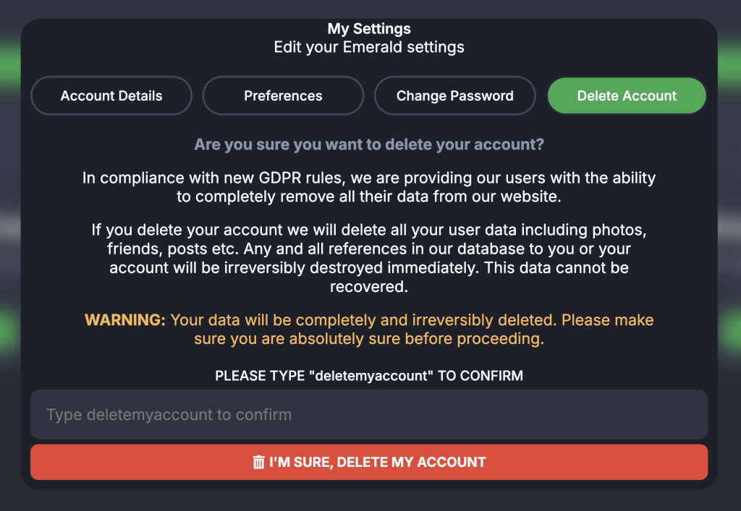The width and height of the screenshot is (741, 511).
Task: Go to the Change Password tab
Action: [454, 96]
